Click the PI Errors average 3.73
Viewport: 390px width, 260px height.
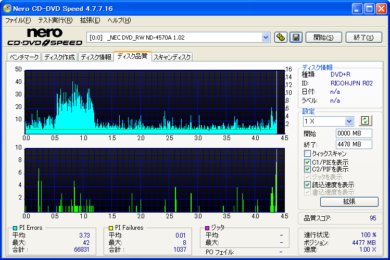(x=84, y=236)
